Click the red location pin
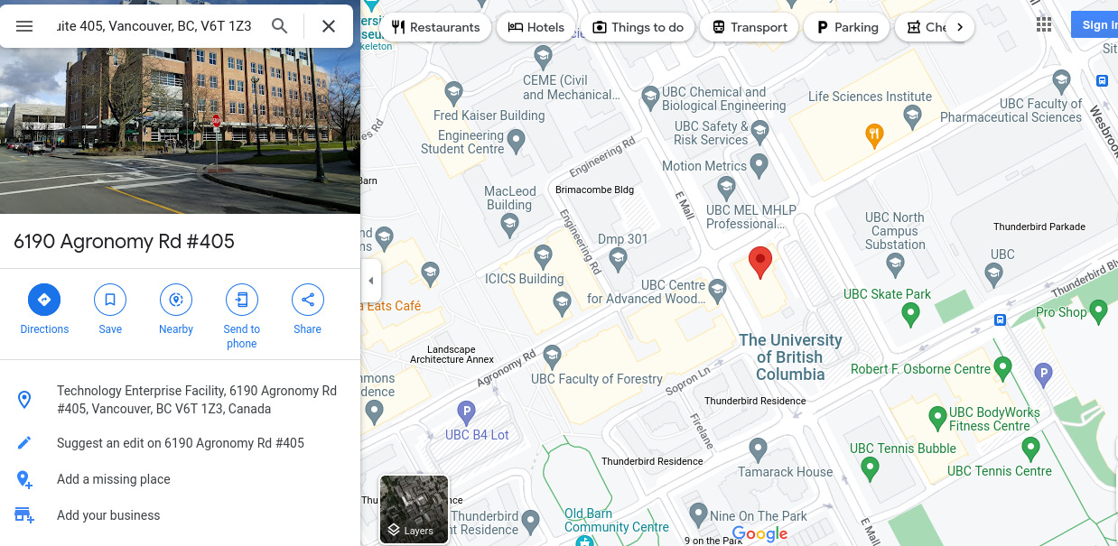Image resolution: width=1118 pixels, height=546 pixels. [761, 261]
